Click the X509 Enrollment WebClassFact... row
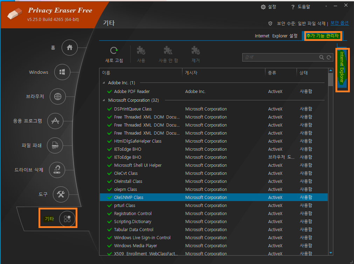 click(214, 253)
